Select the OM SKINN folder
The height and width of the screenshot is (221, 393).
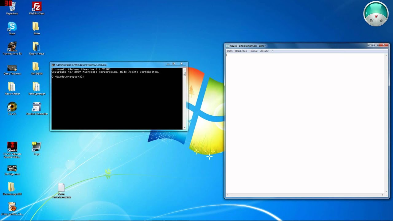[x=37, y=68]
